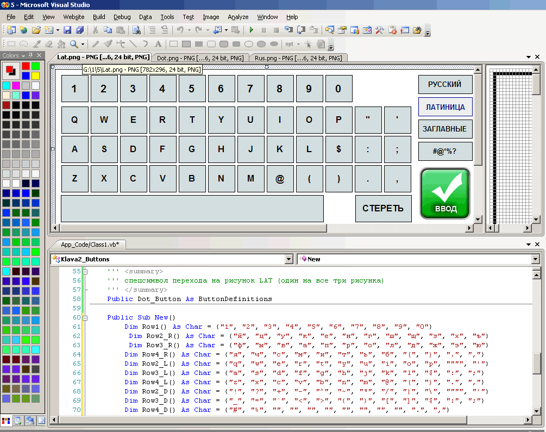Open the Klava2_Buttons class dropdown
Viewport: 546px width, 432px height.
pyautogui.click(x=289, y=259)
